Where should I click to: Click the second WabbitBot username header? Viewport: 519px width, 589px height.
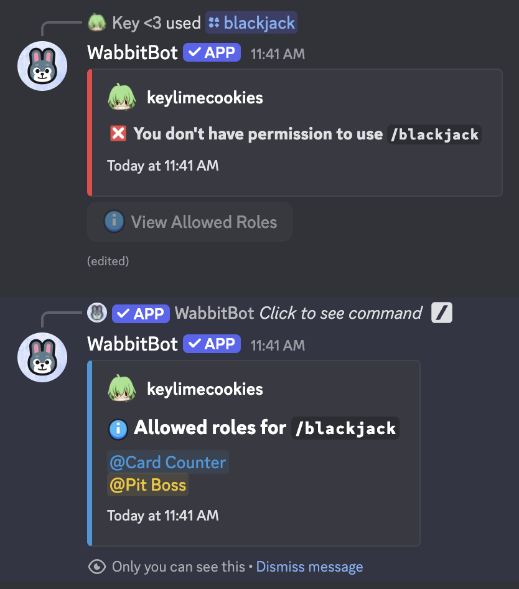[x=133, y=344]
